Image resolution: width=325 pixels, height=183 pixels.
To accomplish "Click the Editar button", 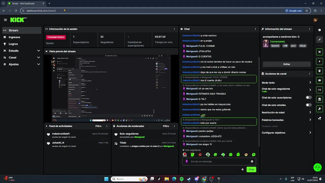I will 287,64.
